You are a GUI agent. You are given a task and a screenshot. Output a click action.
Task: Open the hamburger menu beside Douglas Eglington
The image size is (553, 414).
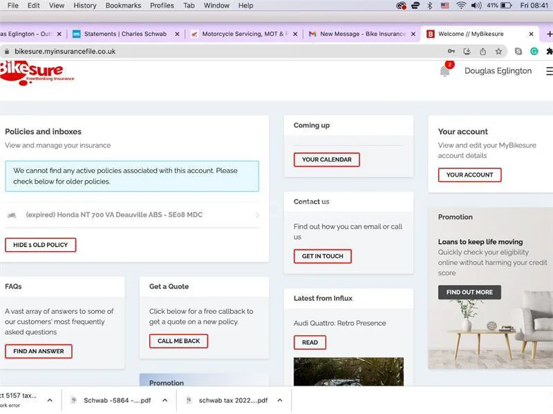[x=550, y=71]
